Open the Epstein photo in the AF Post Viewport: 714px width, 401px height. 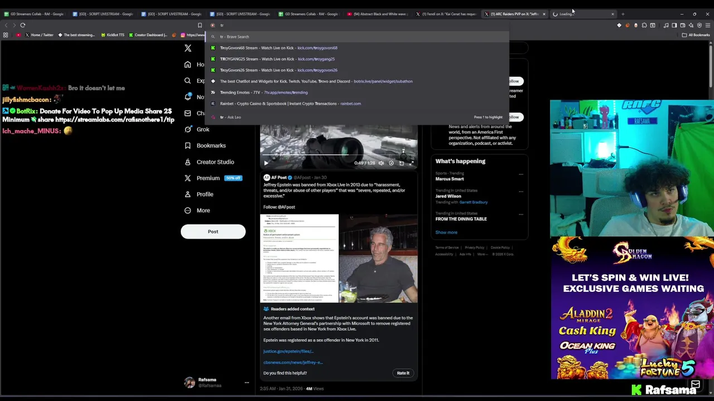[x=378, y=258]
